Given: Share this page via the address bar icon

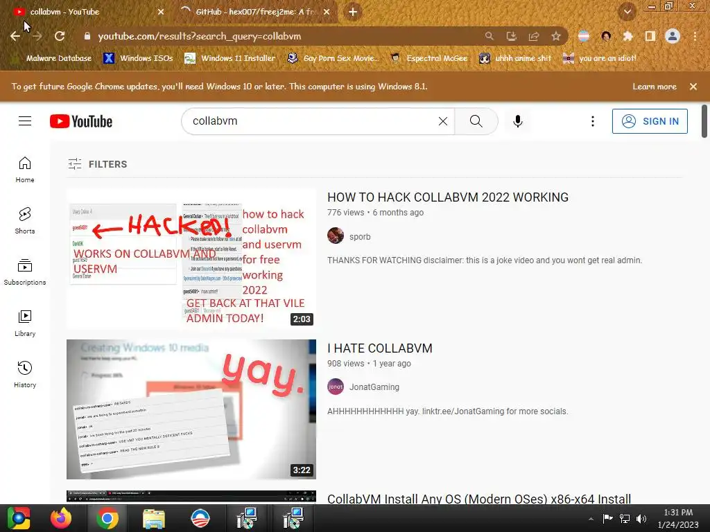Looking at the screenshot, I should (x=534, y=36).
